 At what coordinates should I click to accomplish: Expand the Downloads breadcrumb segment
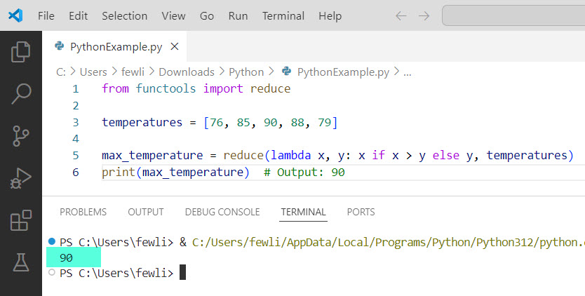187,72
